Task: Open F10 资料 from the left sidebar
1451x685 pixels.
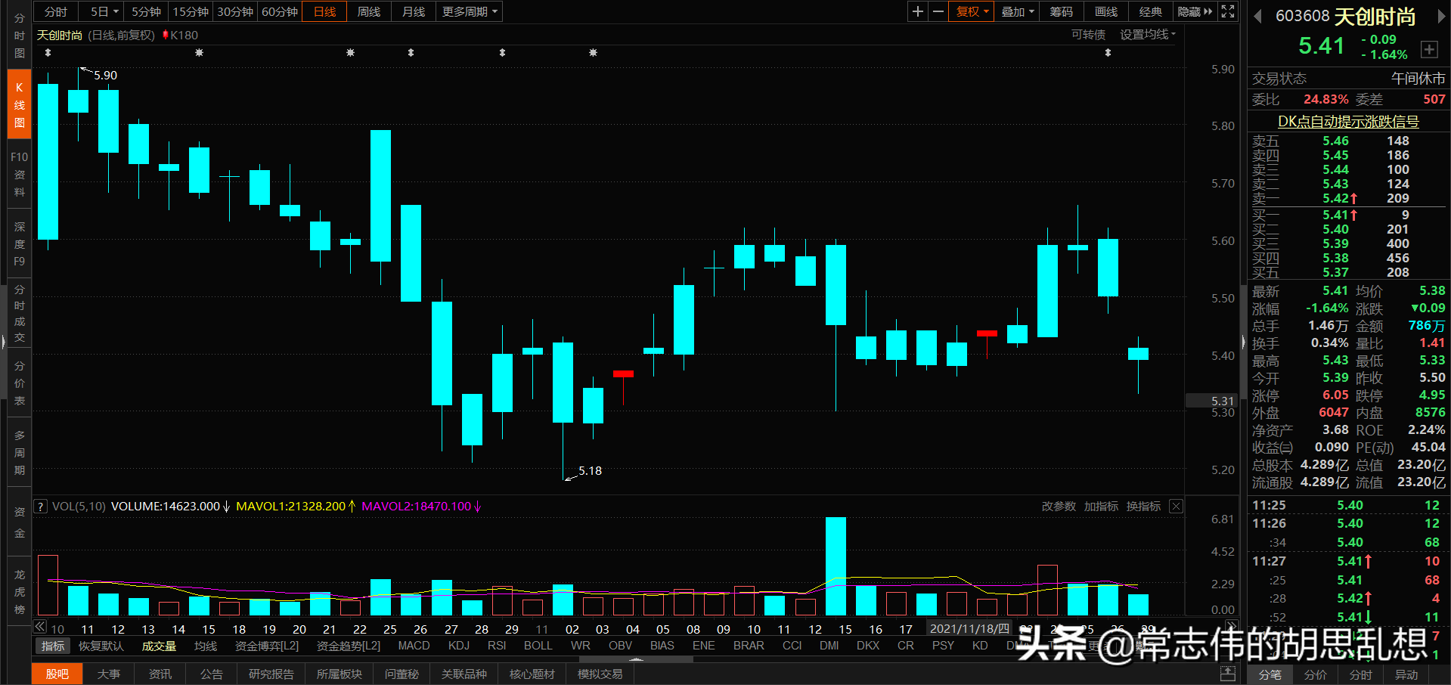Action: 19,174
